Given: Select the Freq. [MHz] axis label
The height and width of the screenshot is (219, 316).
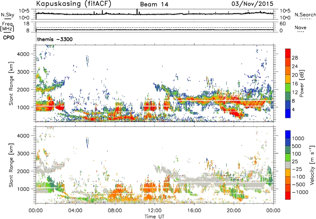Looking at the screenshot, I should (8, 26).
